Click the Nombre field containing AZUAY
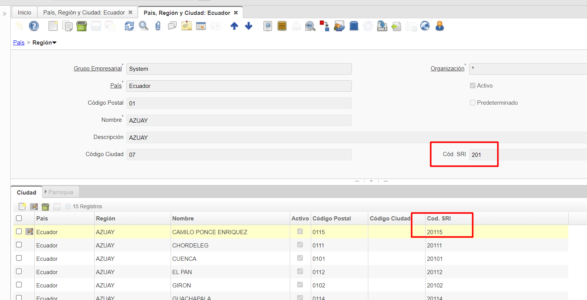587x300 pixels. click(x=239, y=120)
